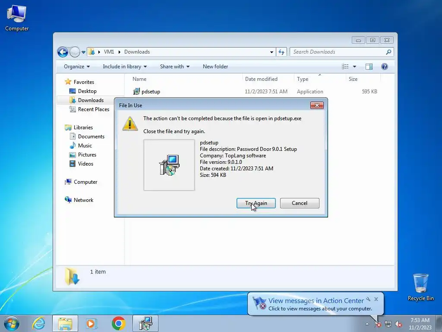Open the Share with menu

pyautogui.click(x=175, y=67)
